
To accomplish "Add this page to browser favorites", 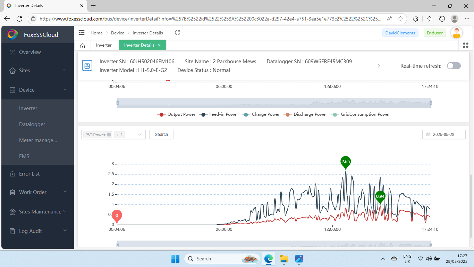I will (x=400, y=19).
